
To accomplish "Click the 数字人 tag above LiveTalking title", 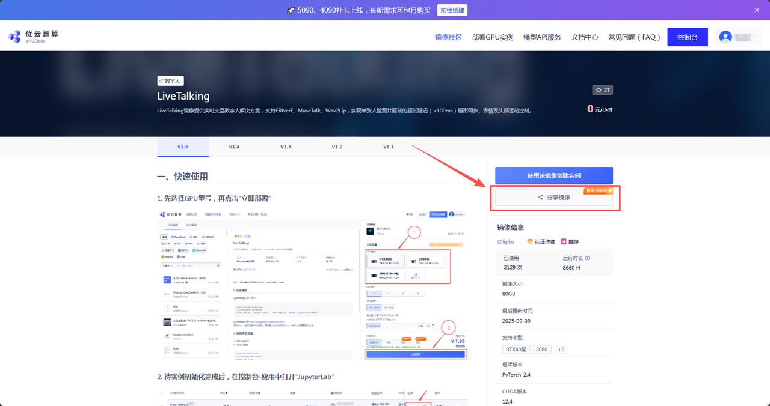I will click(170, 80).
